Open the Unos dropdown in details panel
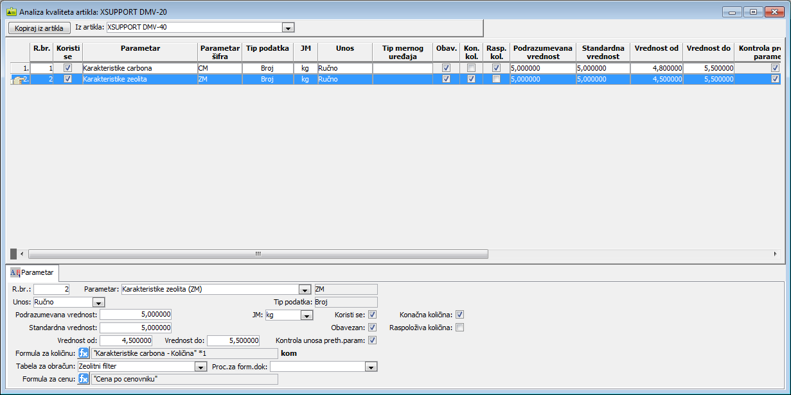The image size is (791, 395). (99, 303)
